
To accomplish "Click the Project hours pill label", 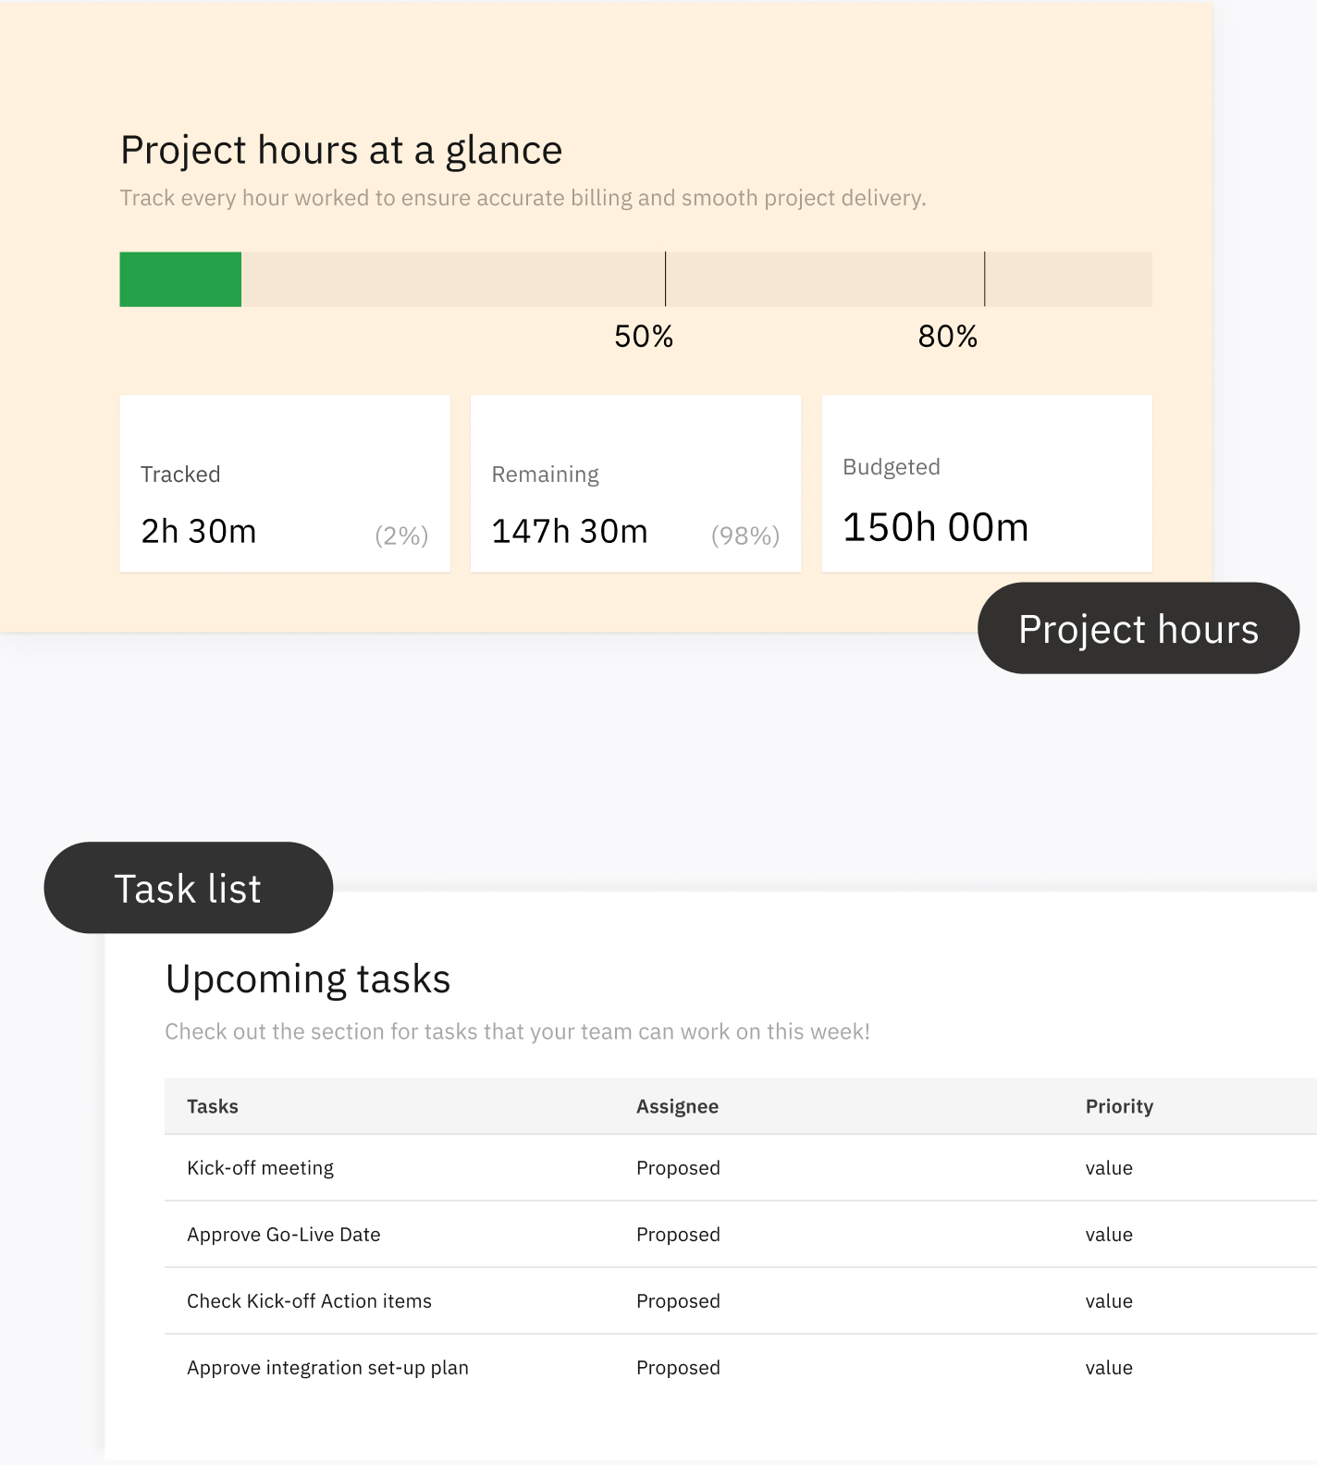I will pyautogui.click(x=1139, y=628).
